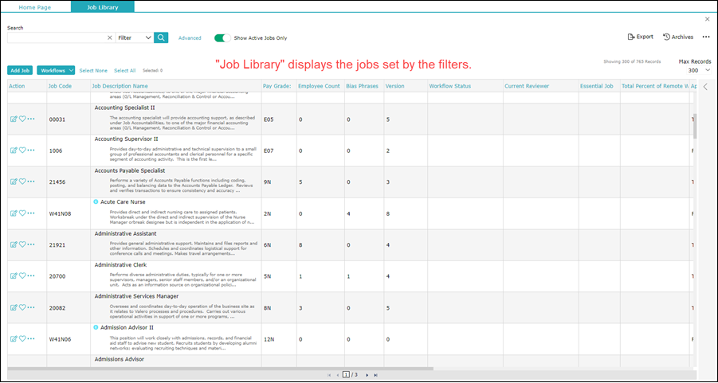The image size is (718, 383).
Task: Open the Advanced search link
Action: (x=190, y=38)
